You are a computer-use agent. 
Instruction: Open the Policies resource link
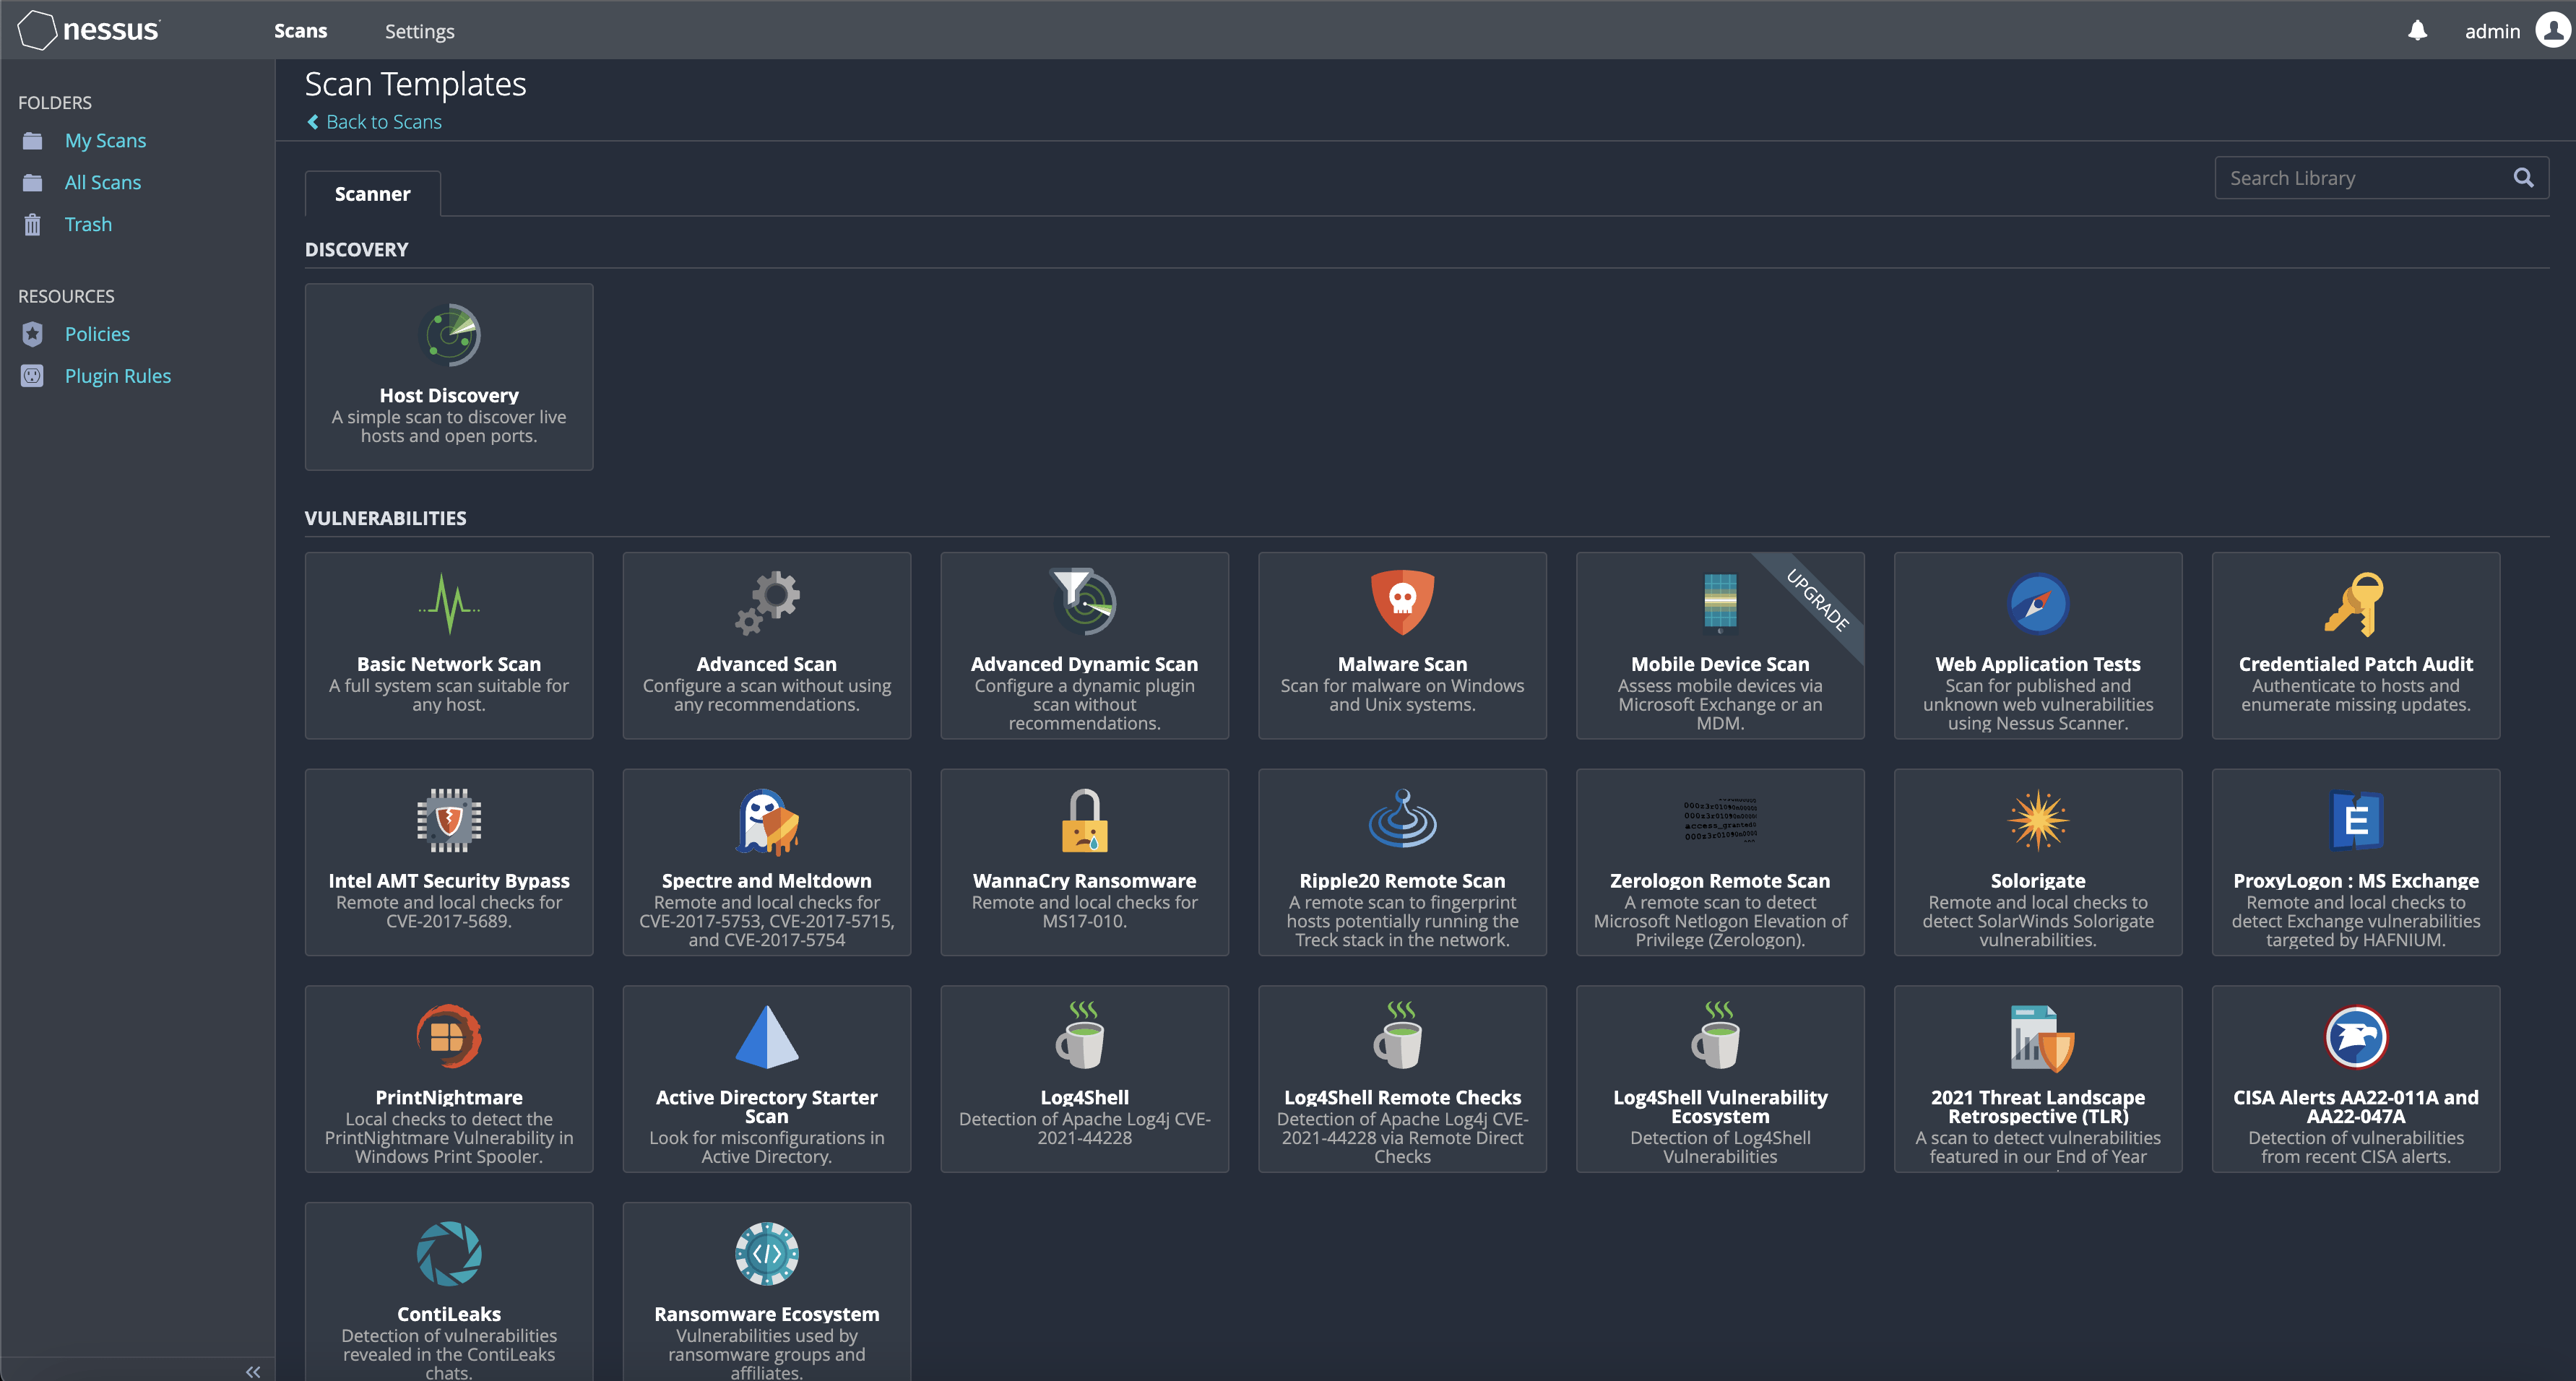(x=97, y=335)
